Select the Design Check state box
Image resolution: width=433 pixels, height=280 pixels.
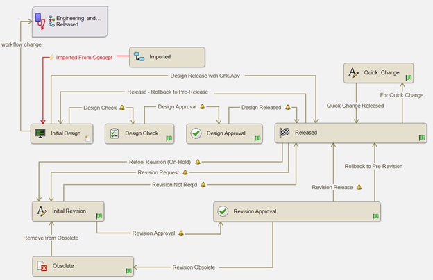139,133
